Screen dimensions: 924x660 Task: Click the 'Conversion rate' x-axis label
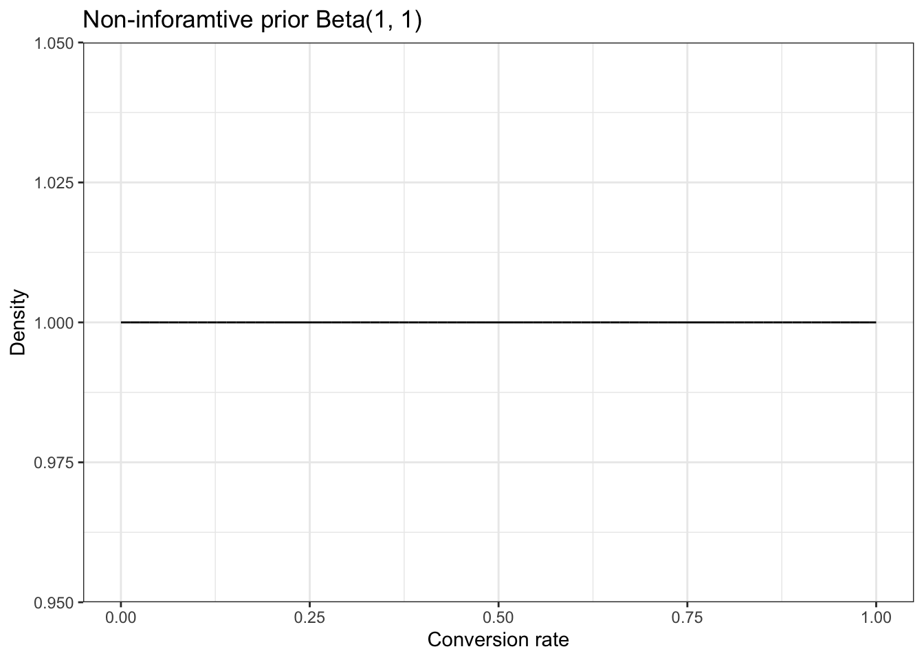[x=498, y=640]
